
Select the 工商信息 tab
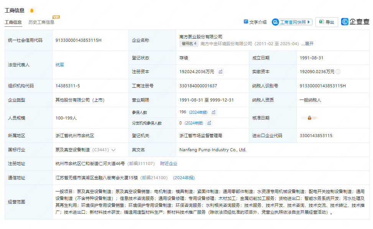[x=13, y=22]
